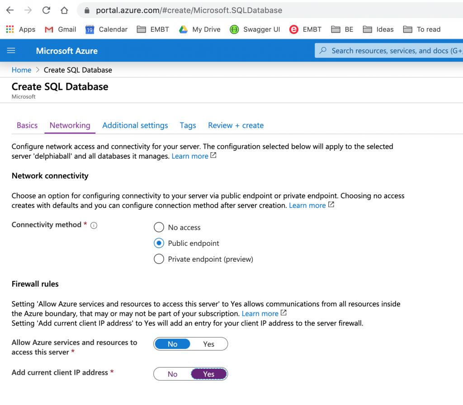The height and width of the screenshot is (405, 463).
Task: Open the Tags tab
Action: [188, 126]
